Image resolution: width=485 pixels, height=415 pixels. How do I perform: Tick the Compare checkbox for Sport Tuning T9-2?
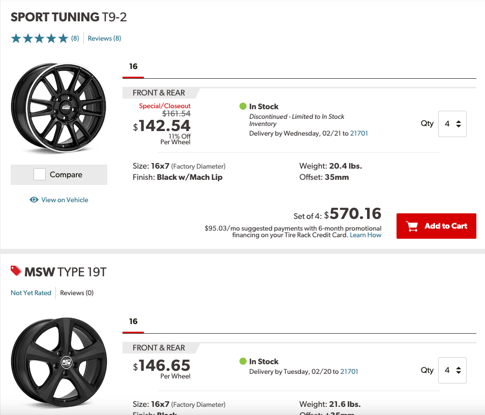pyautogui.click(x=40, y=175)
